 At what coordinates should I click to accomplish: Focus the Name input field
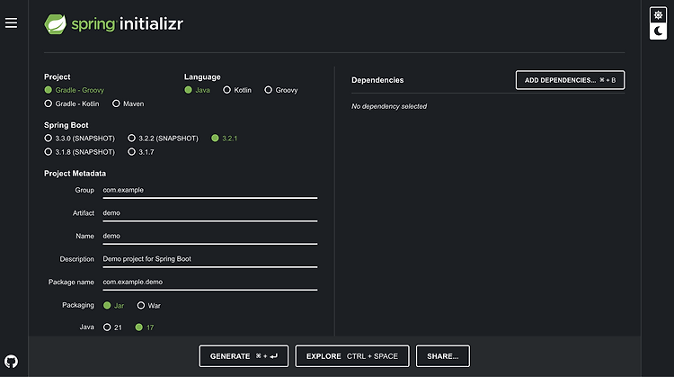209,237
